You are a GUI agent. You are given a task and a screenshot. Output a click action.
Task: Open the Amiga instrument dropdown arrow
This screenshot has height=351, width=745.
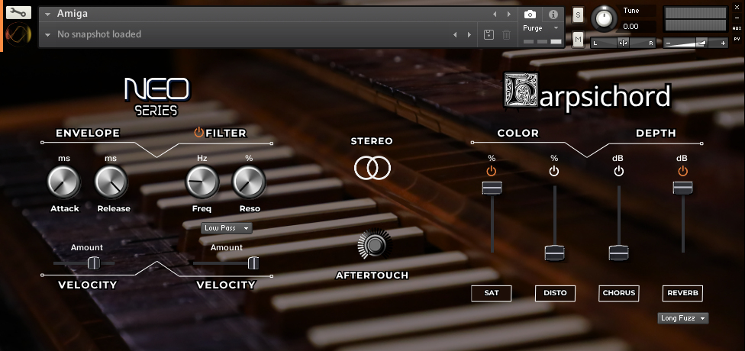[x=47, y=14]
